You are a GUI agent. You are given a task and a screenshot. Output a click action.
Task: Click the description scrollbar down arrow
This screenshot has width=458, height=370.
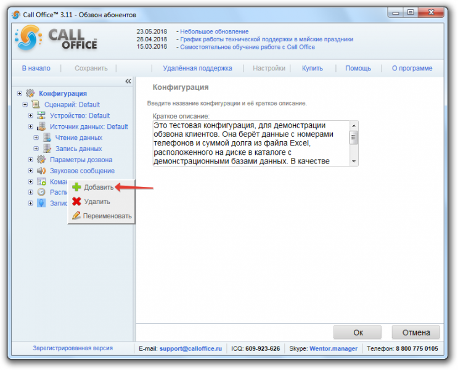(354, 161)
